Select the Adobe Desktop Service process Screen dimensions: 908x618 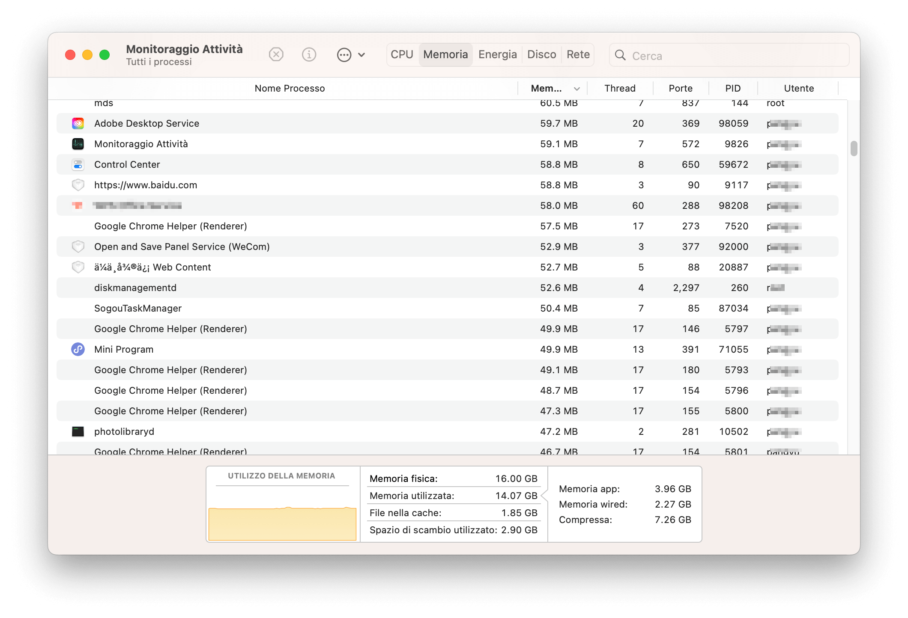click(447, 123)
